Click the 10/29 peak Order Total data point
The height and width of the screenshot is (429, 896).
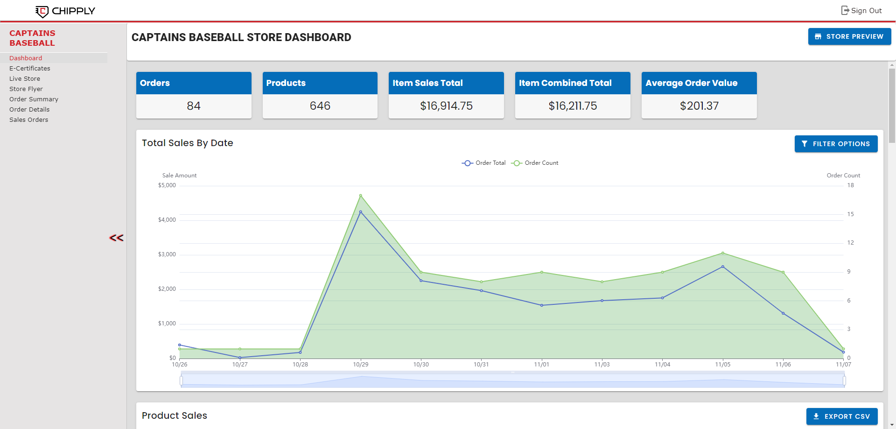coord(360,212)
